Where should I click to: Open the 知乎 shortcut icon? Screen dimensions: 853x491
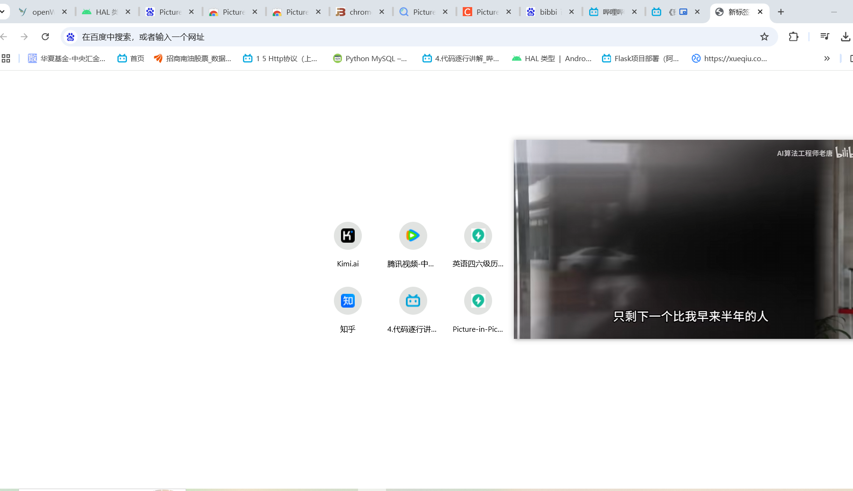pos(347,300)
